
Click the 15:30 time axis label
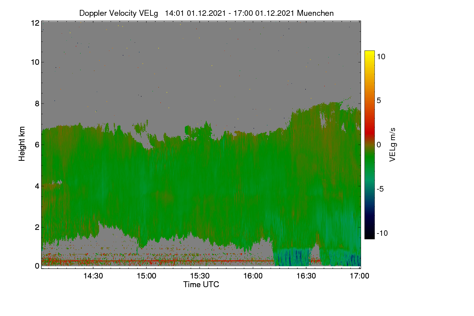coord(200,276)
